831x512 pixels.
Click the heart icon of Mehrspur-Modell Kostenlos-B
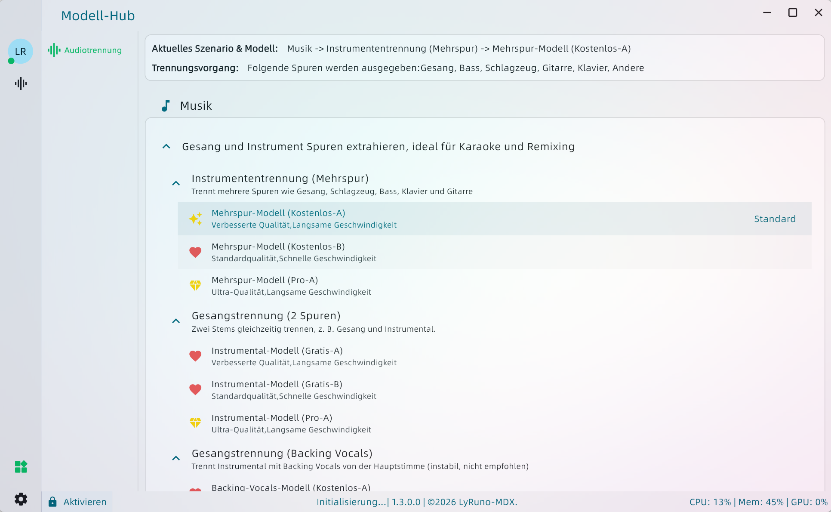click(x=195, y=252)
